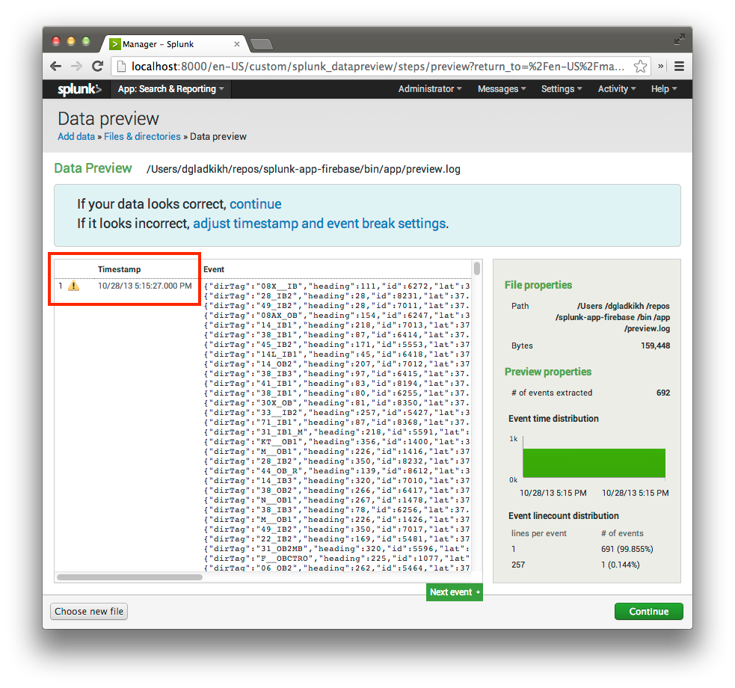Reload the page with refresh icon
The width and height of the screenshot is (735, 688).
pos(97,66)
